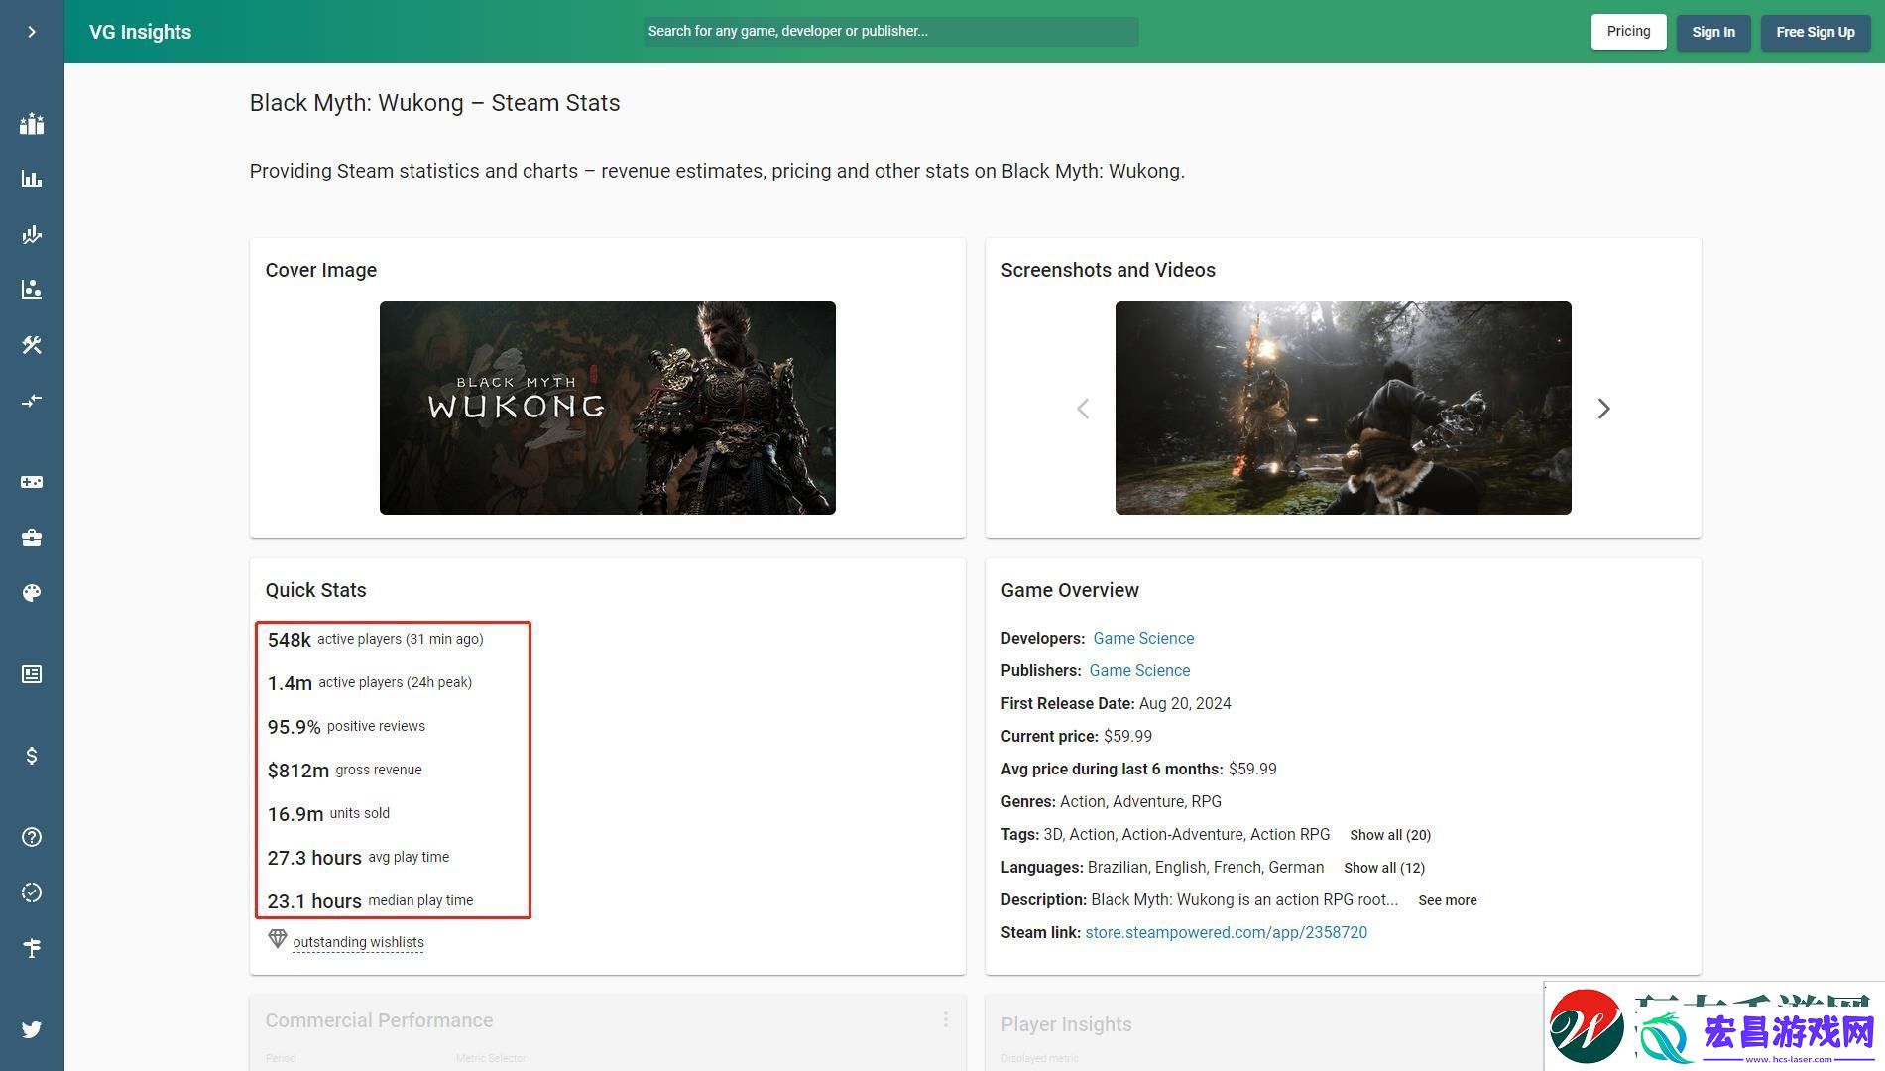Focus the game search field
This screenshot has width=1885, height=1071.
(890, 31)
